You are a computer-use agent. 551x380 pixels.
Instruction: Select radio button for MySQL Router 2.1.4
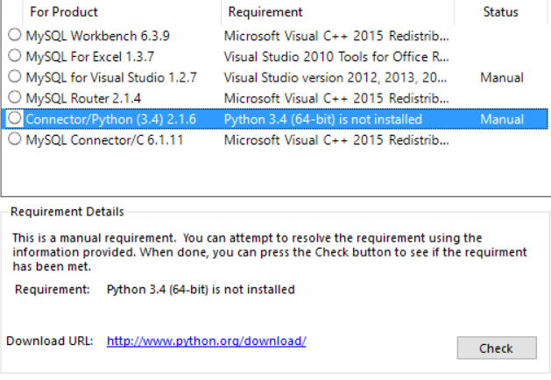click(15, 97)
